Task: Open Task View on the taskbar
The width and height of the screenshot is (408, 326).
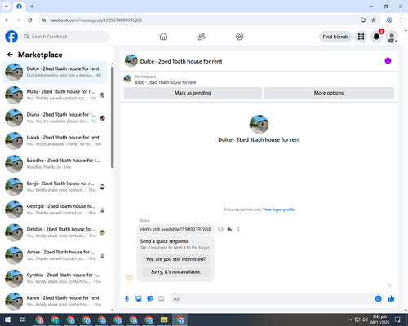Action: [23, 319]
